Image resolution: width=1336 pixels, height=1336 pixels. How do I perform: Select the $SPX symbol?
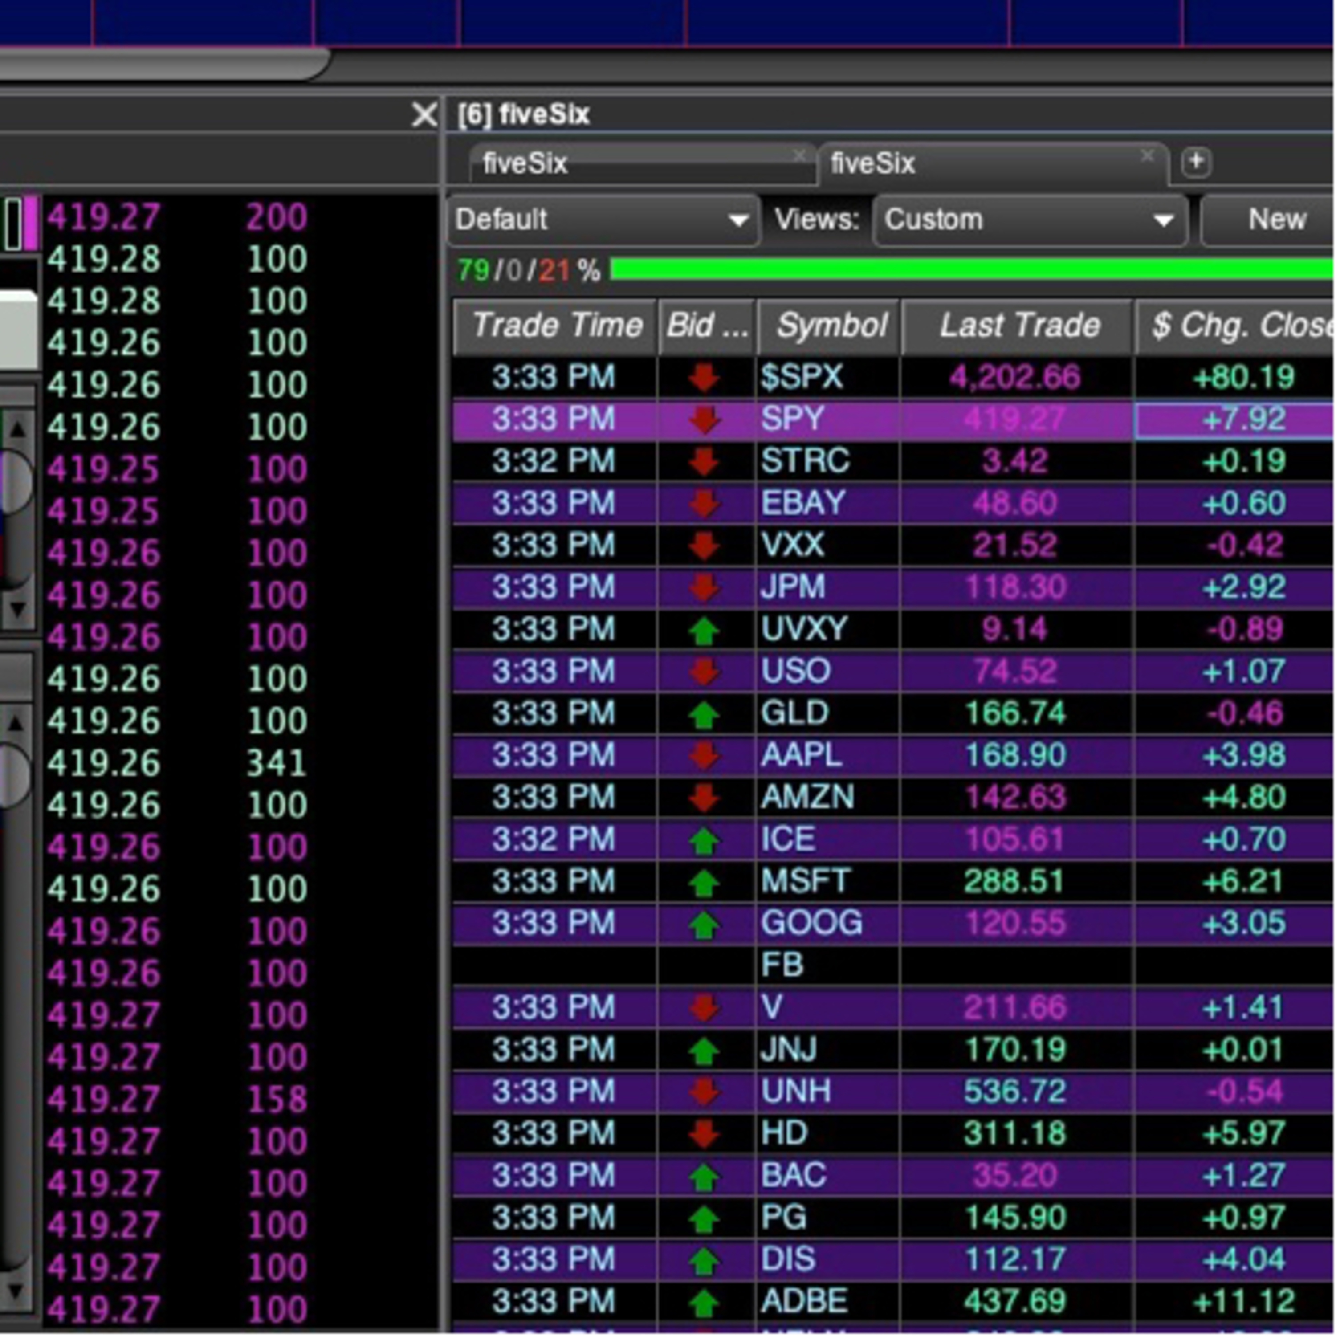pyautogui.click(x=802, y=378)
